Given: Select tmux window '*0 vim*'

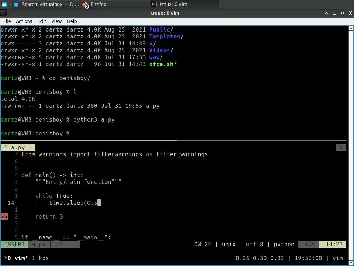Looking at the screenshot, I should point(16,258).
